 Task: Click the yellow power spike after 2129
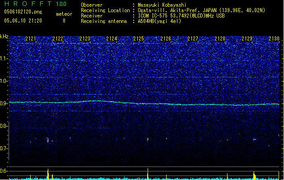pos(254,175)
